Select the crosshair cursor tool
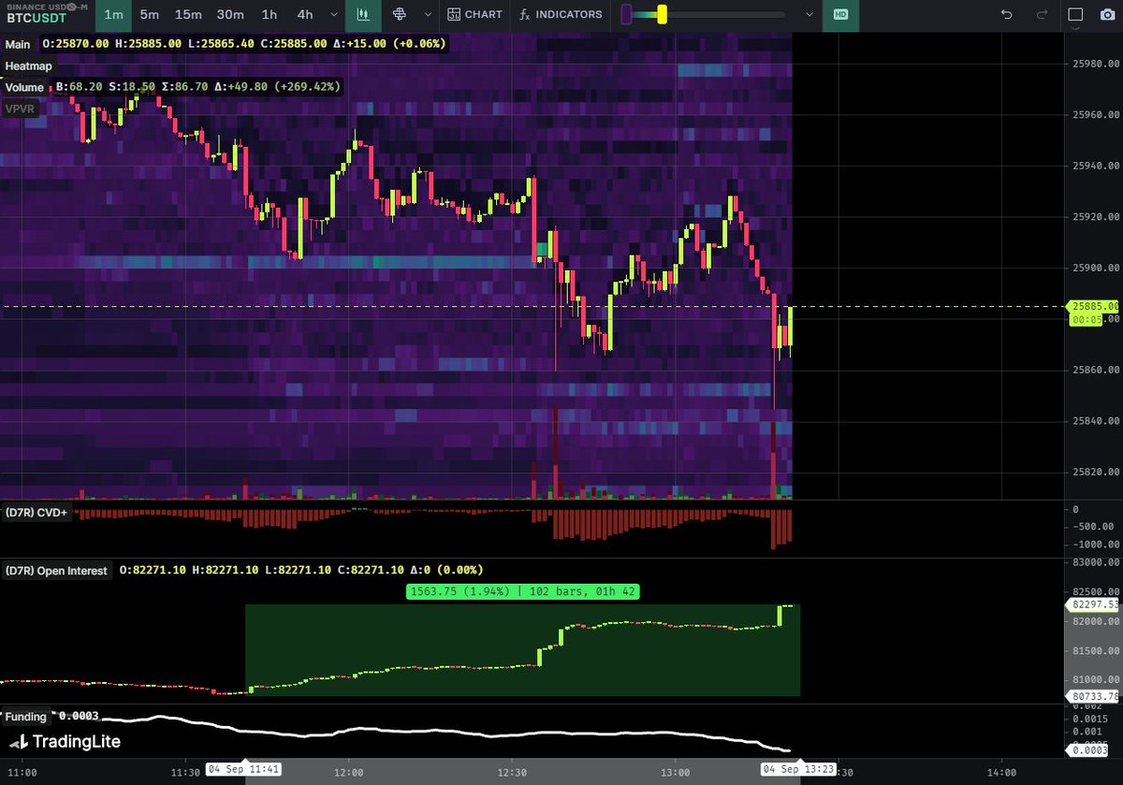The width and height of the screenshot is (1123, 785). pos(400,15)
